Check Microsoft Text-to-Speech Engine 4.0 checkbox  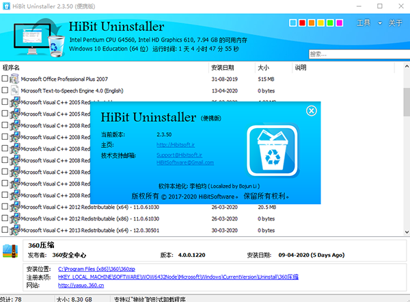coord(5,90)
